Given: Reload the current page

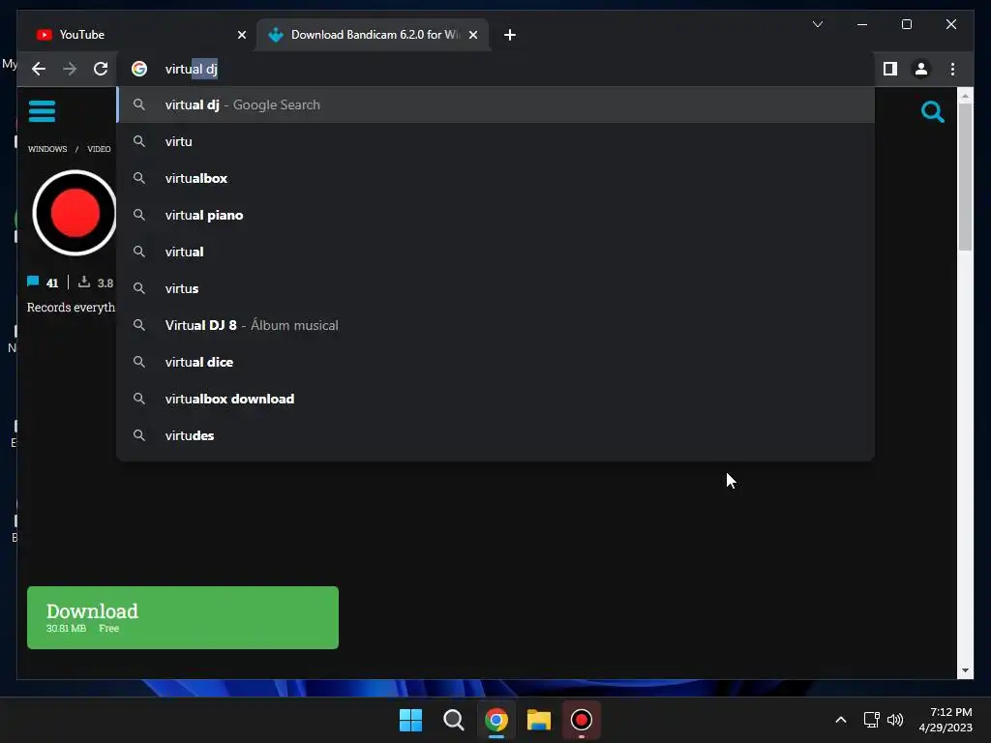Looking at the screenshot, I should pos(101,69).
